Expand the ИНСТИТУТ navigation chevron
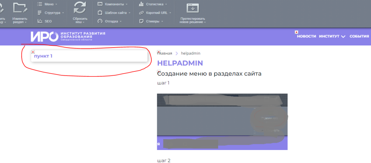 click(x=343, y=36)
